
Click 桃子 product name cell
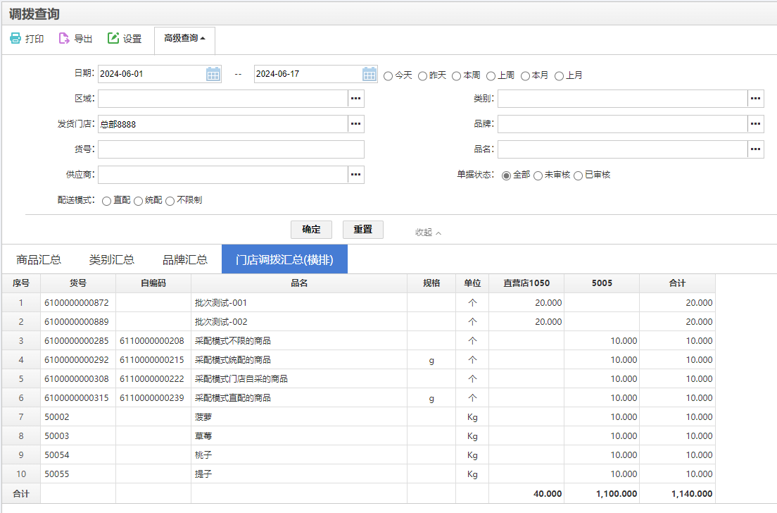299,455
